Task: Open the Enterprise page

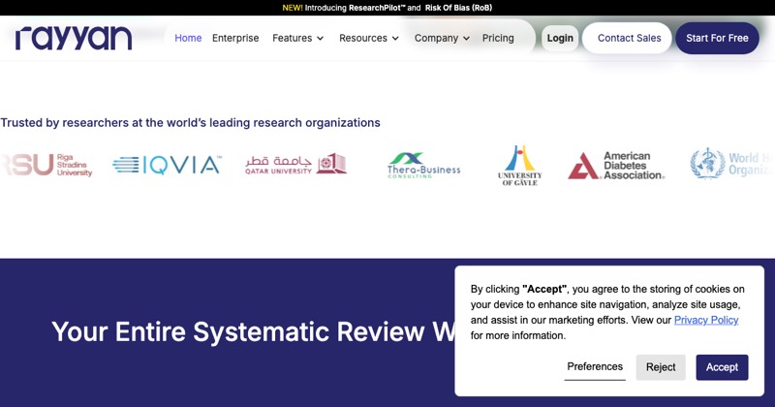Action: [x=235, y=38]
